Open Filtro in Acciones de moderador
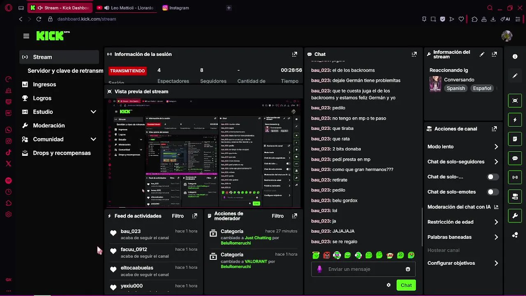Image resolution: width=526 pixels, height=296 pixels. 277,216
